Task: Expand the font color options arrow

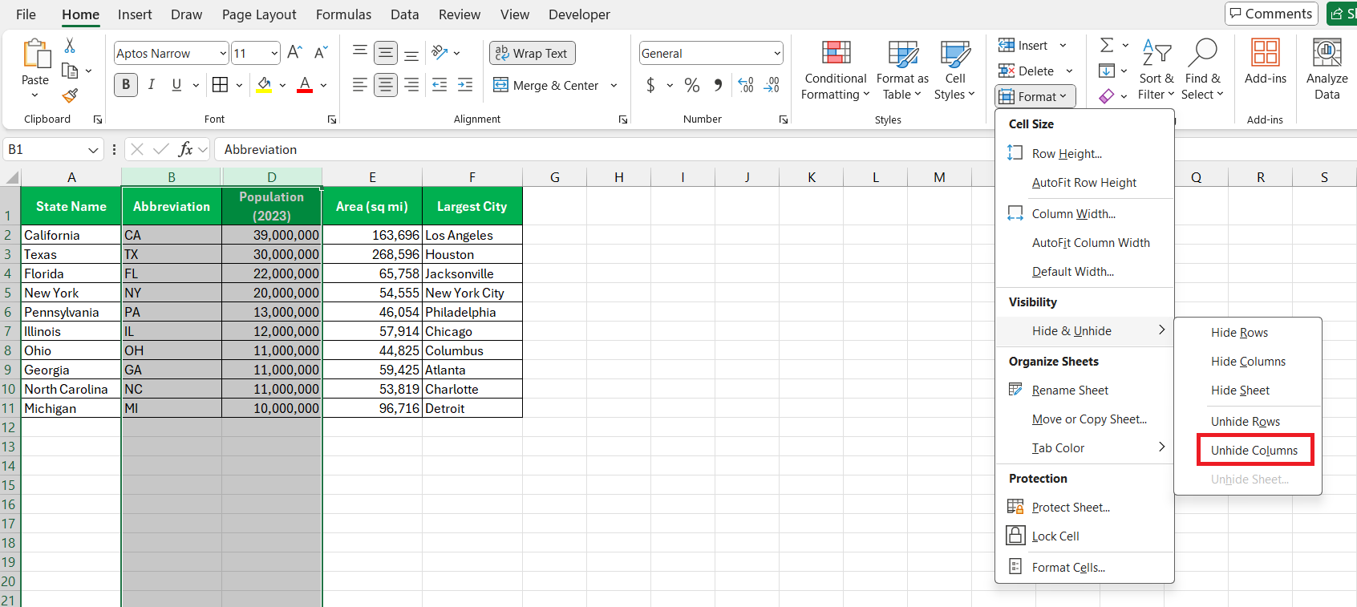Action: point(323,85)
